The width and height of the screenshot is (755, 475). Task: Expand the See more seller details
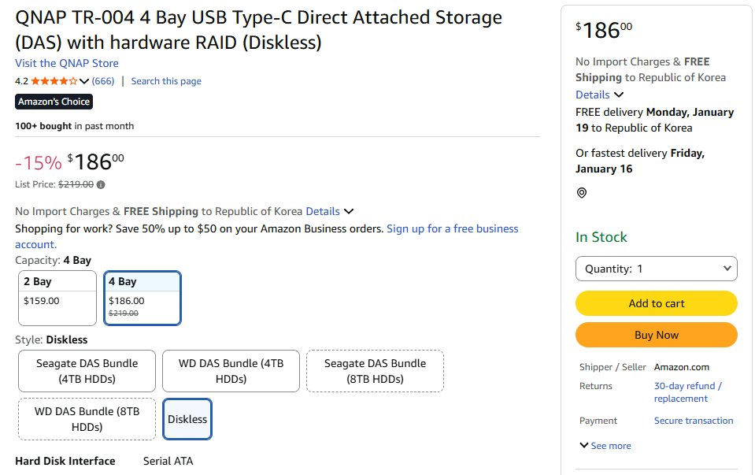click(x=605, y=446)
